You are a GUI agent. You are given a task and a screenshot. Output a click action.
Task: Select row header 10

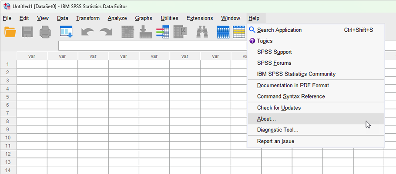click(x=8, y=138)
